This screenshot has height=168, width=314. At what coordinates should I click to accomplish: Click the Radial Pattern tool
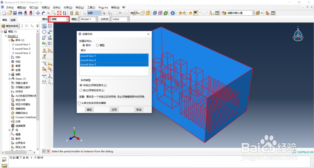tap(45, 32)
